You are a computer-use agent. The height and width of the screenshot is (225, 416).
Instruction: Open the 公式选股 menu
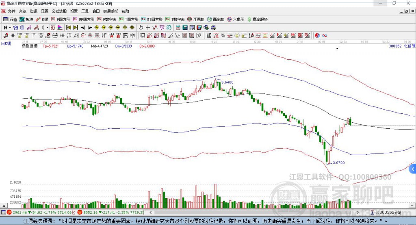coord(59,11)
